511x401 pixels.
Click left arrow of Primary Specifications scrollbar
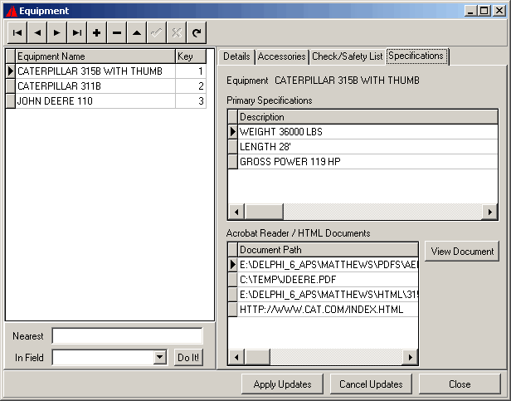pyautogui.click(x=236, y=212)
